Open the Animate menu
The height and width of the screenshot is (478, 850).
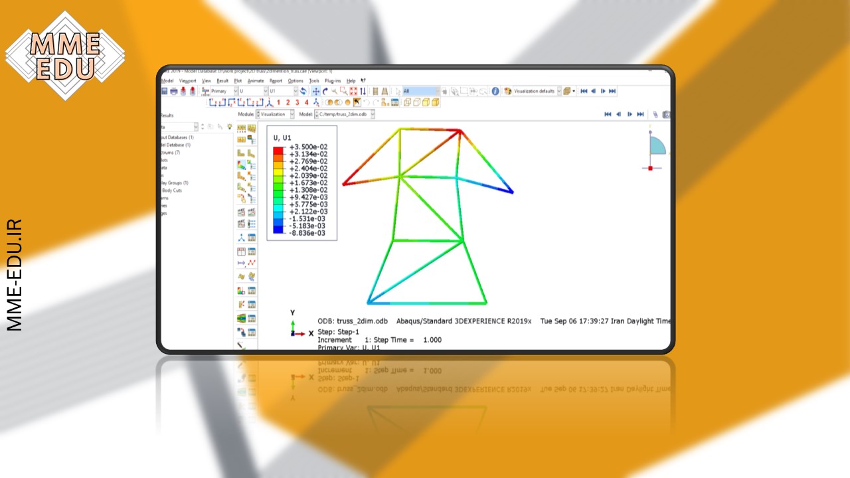point(256,80)
